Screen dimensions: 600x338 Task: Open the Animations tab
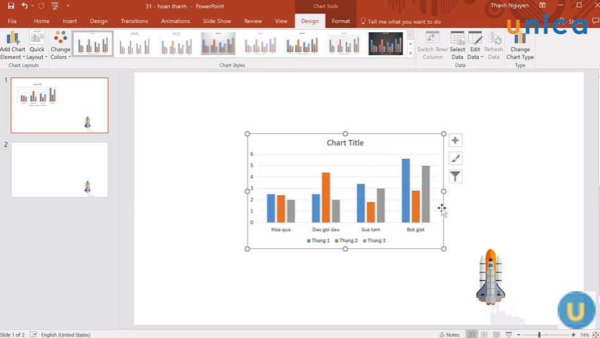[x=175, y=21]
